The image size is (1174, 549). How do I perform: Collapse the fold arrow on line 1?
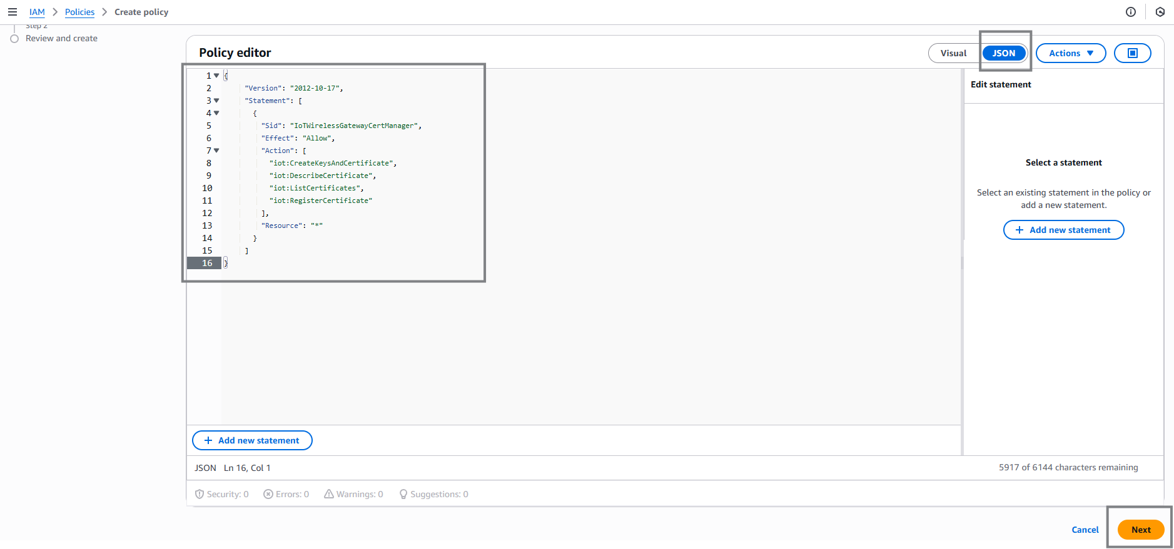click(216, 76)
